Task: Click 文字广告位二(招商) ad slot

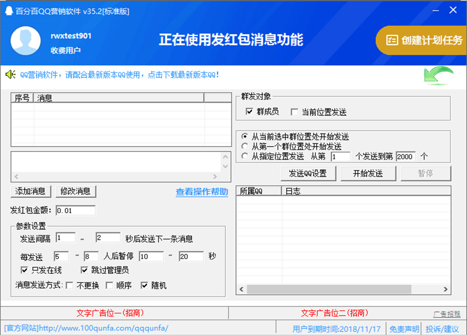Action: 334,313
